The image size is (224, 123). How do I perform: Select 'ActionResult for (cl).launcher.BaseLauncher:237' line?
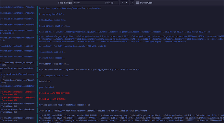(x=73, y=46)
